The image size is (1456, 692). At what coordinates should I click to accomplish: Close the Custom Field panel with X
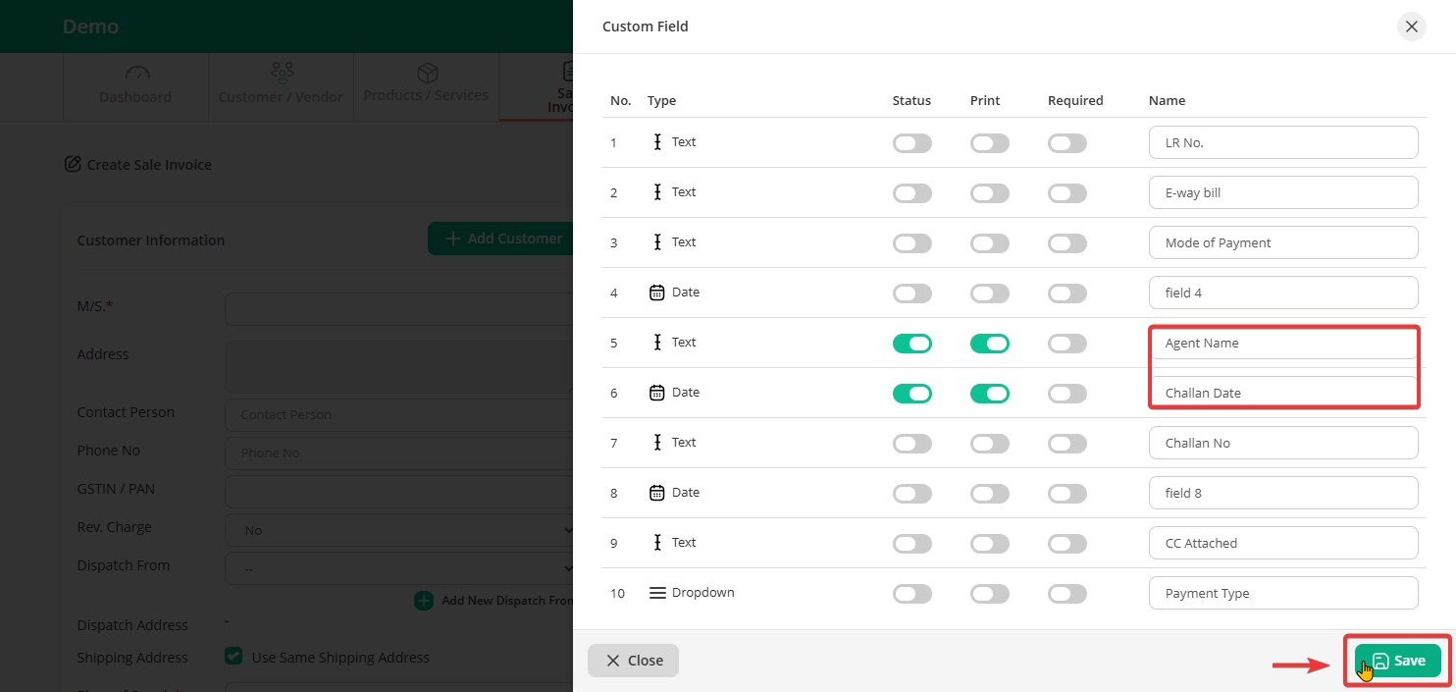pyautogui.click(x=1411, y=27)
